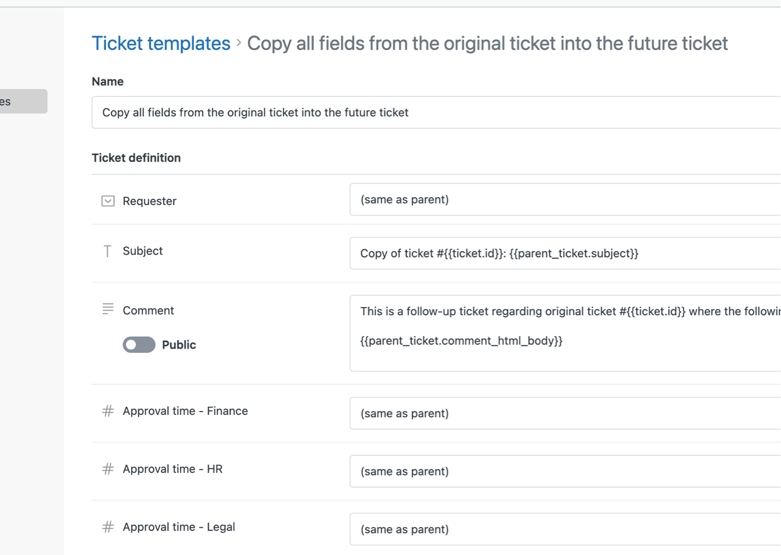The image size is (781, 555).
Task: Click into the Subject input field
Action: point(565,254)
